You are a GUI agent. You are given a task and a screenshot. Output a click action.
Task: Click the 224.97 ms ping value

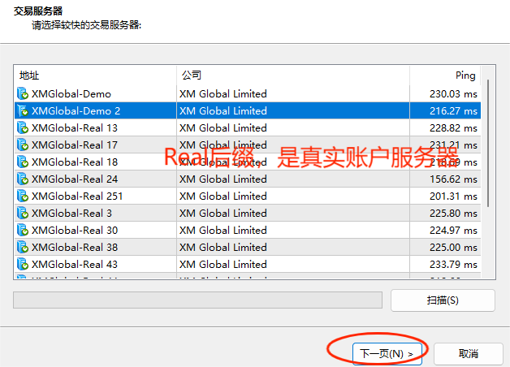tap(453, 230)
